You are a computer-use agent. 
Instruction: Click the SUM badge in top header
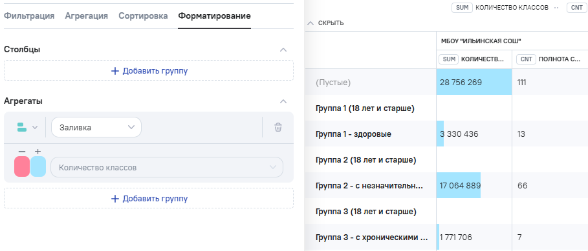[462, 8]
